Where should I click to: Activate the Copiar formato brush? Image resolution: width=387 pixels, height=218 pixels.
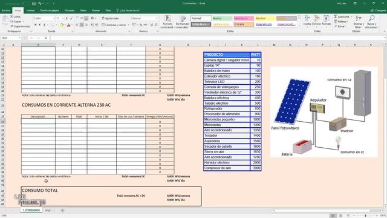coord(20,26)
